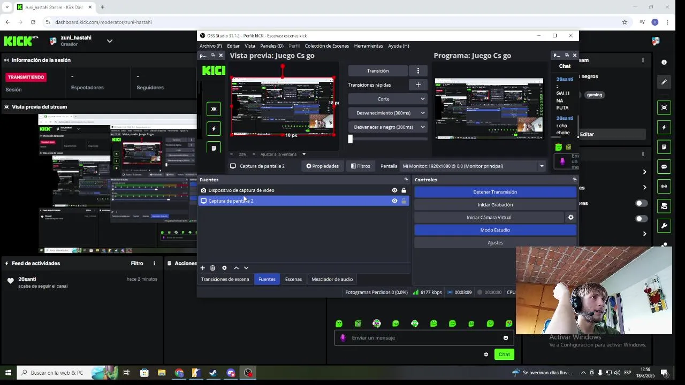Open the Desvanecer a negro (300ms) dropdown
Image resolution: width=685 pixels, height=385 pixels.
pyautogui.click(x=387, y=127)
